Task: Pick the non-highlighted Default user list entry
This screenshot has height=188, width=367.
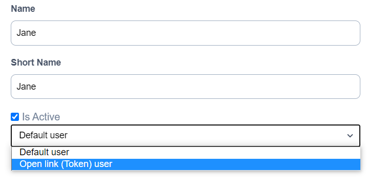Action: coord(186,153)
